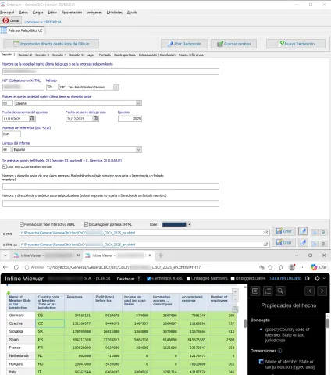Go to previous fact with left arrow
This screenshot has height=375, width=331.
click(x=310, y=291)
